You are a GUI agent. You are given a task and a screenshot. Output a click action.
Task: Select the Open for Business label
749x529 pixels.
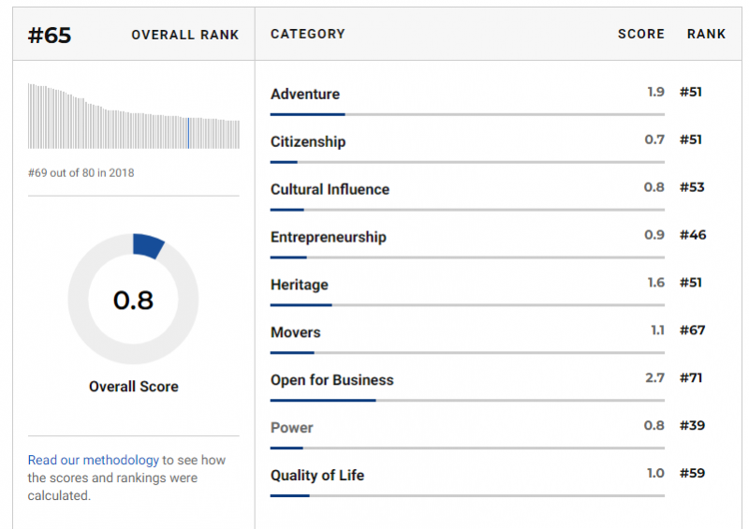coord(331,380)
